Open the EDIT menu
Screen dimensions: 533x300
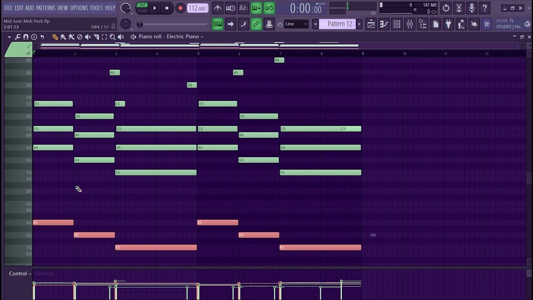[19, 8]
